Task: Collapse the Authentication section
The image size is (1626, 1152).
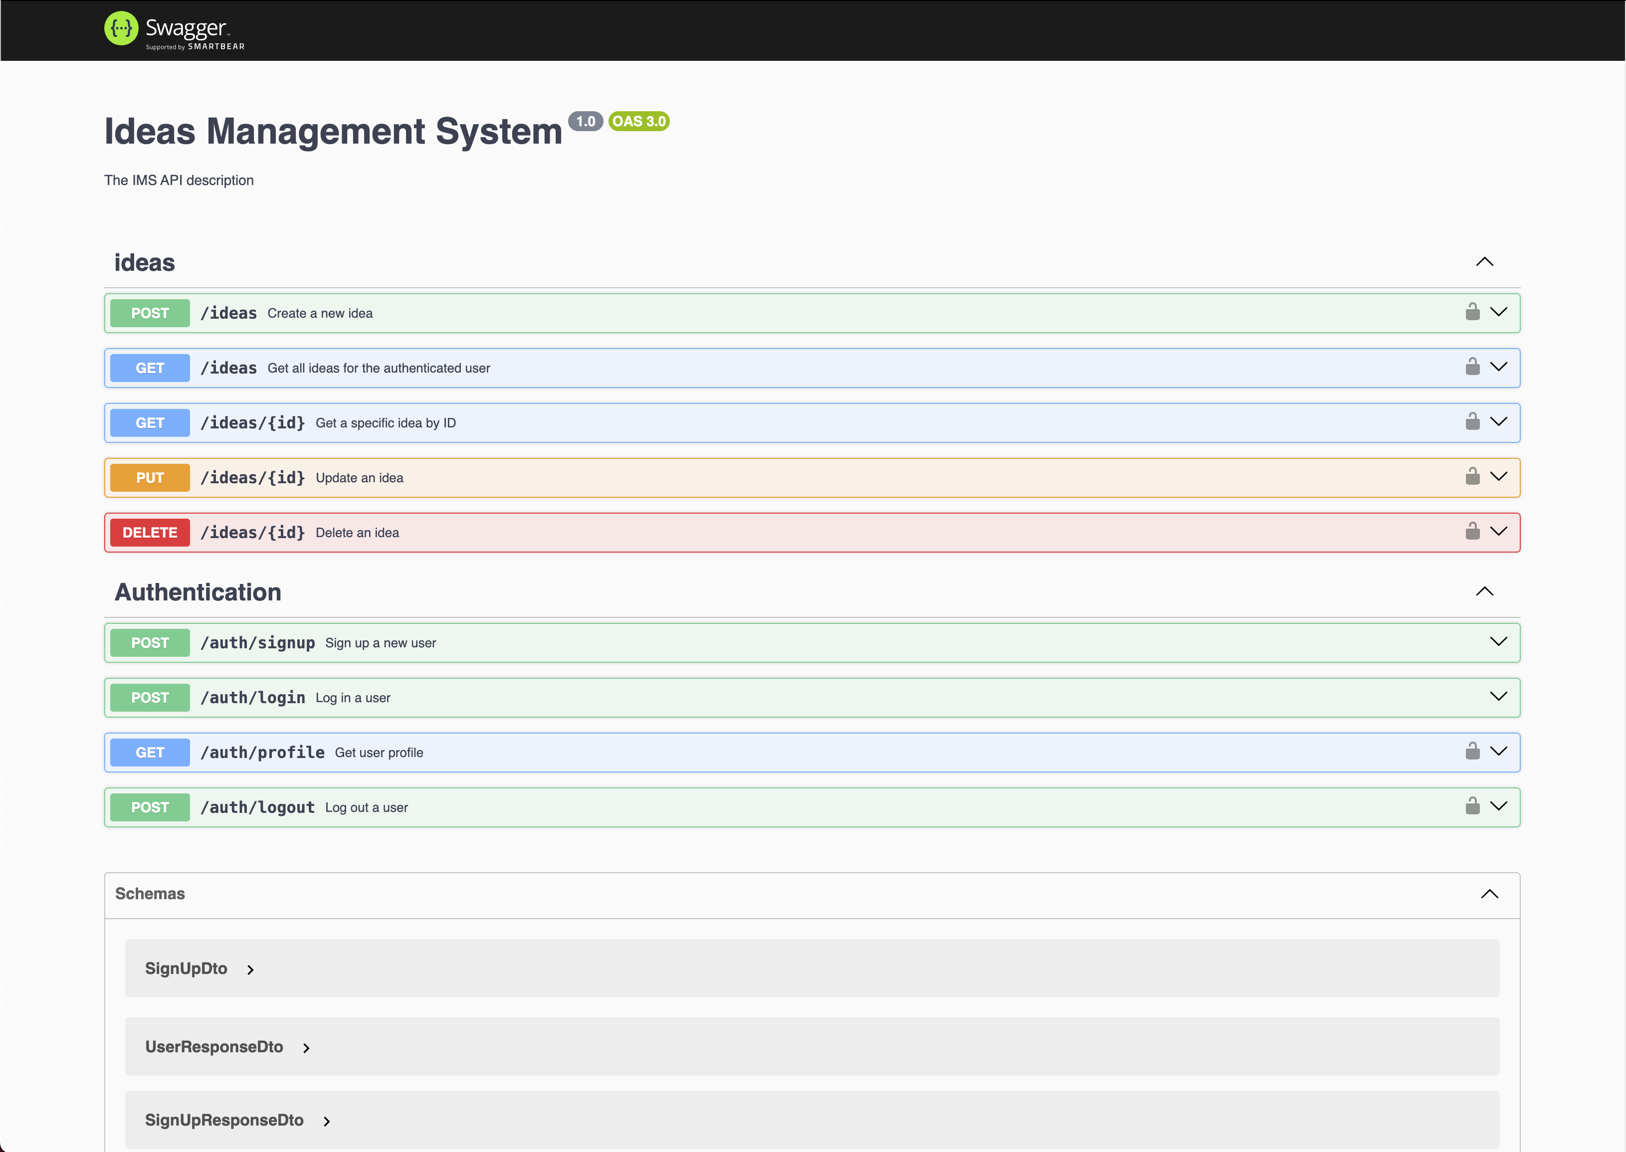Action: [1484, 591]
